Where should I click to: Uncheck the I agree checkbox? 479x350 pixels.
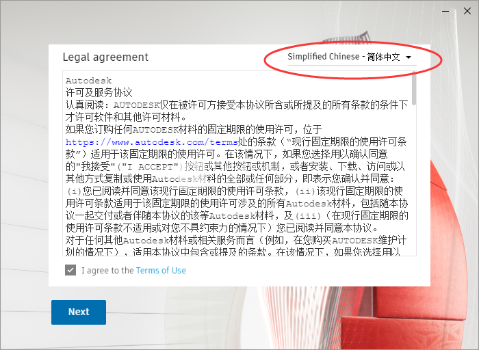pyautogui.click(x=70, y=270)
